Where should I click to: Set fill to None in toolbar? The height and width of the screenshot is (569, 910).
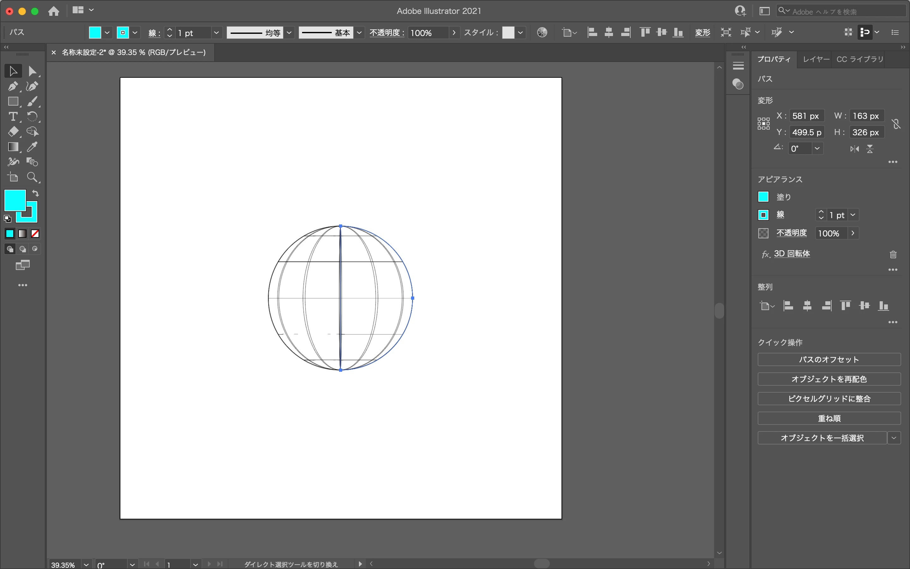click(x=35, y=234)
